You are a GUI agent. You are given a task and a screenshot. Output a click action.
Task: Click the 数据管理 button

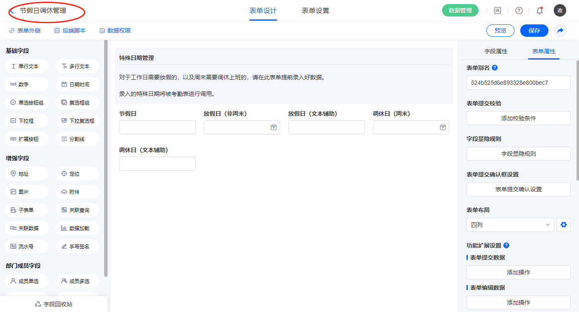tap(460, 11)
